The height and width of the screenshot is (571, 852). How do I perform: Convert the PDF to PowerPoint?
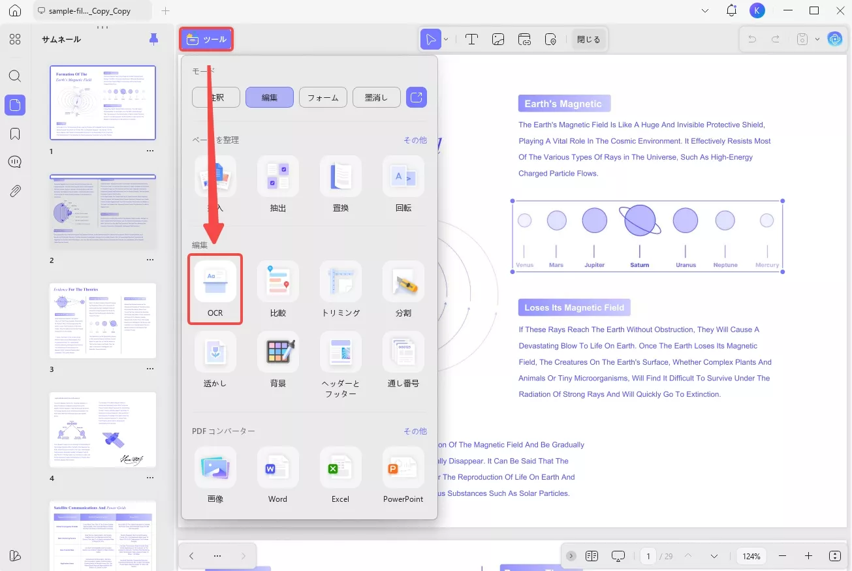click(x=403, y=475)
